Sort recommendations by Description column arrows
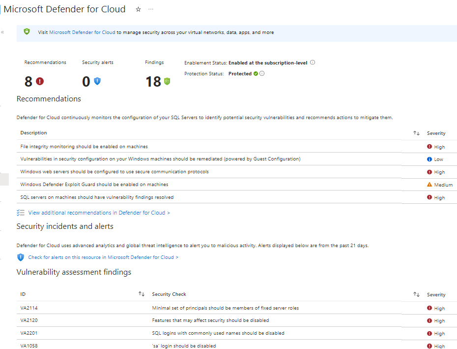Image resolution: width=457 pixels, height=349 pixels. click(416, 133)
